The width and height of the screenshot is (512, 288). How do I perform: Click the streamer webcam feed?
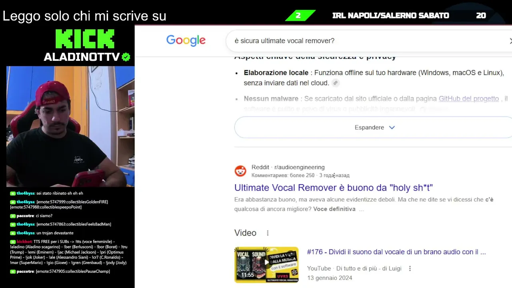[x=70, y=126]
